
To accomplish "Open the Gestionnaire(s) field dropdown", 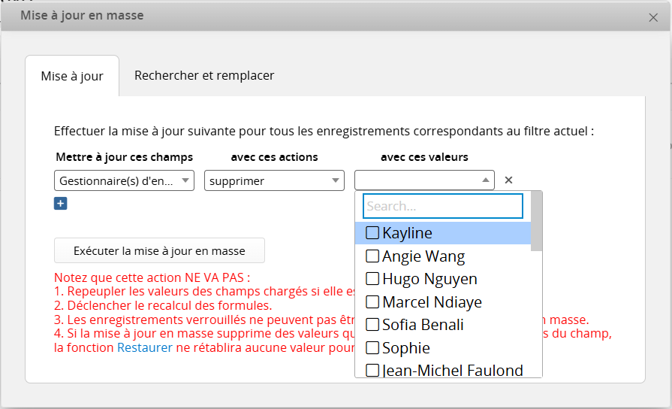I will (125, 180).
